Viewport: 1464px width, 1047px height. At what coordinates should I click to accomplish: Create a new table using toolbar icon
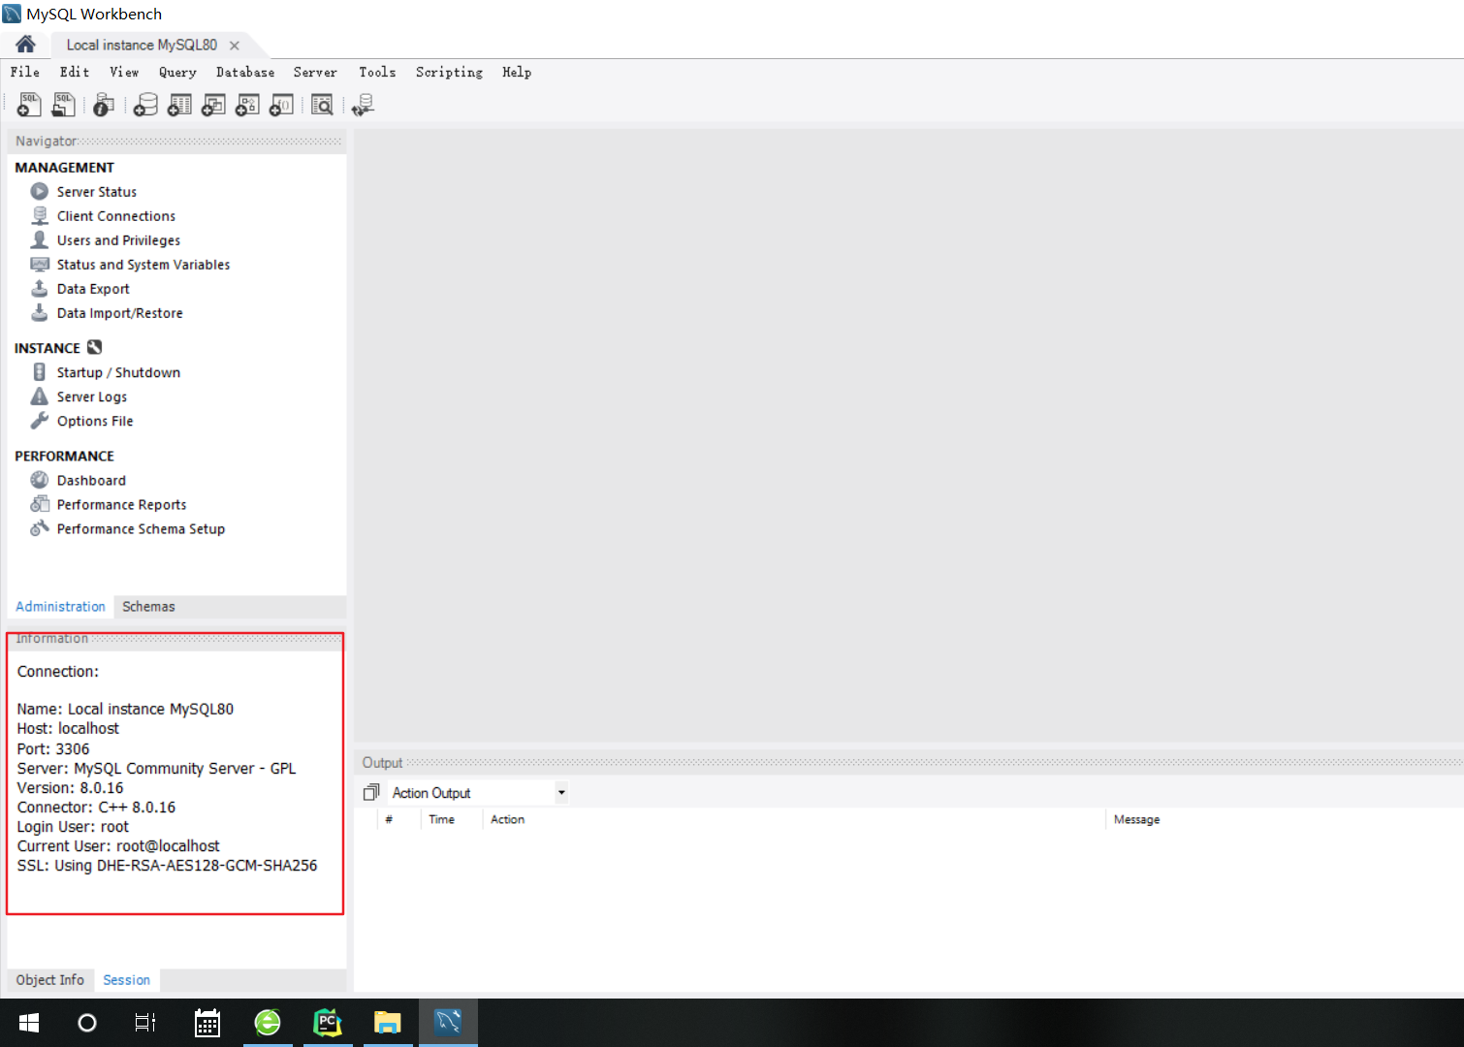179,105
